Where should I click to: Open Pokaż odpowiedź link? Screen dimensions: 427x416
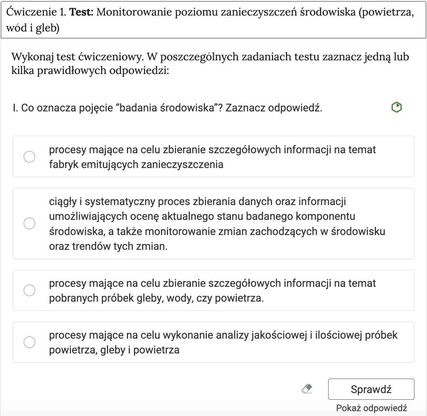point(371,408)
